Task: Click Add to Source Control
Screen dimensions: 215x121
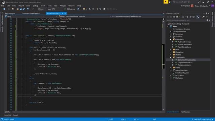Action: pos(202,119)
